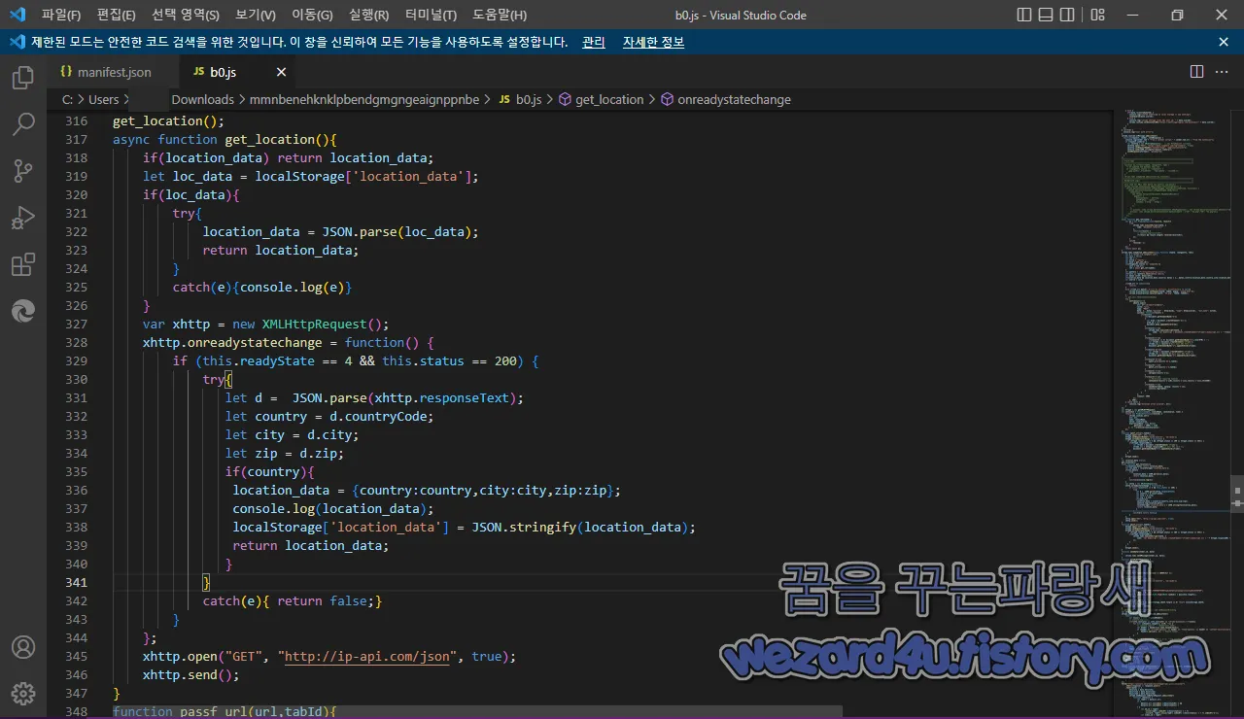Open the editor More Actions ellipsis
Viewport: 1244px width, 719px height.
[1223, 72]
